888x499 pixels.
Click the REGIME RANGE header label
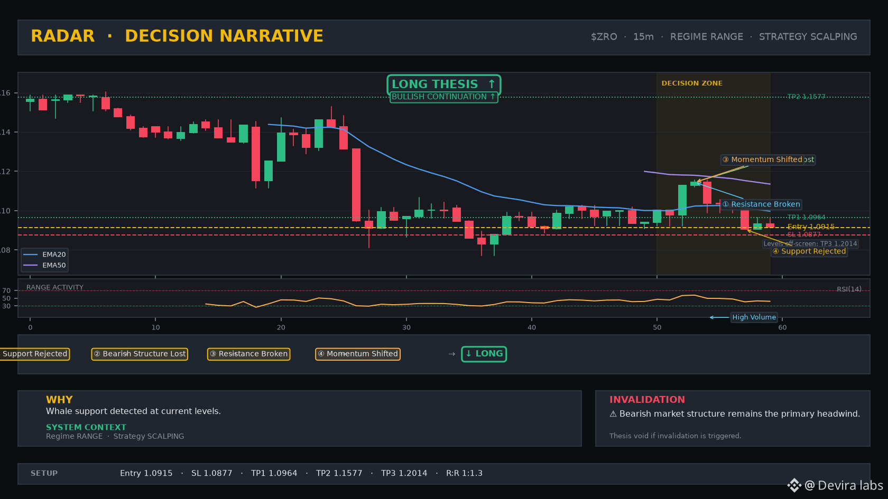coord(706,37)
